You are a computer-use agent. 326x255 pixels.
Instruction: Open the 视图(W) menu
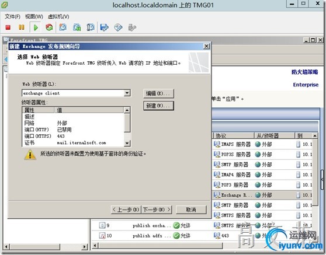(x=34, y=16)
